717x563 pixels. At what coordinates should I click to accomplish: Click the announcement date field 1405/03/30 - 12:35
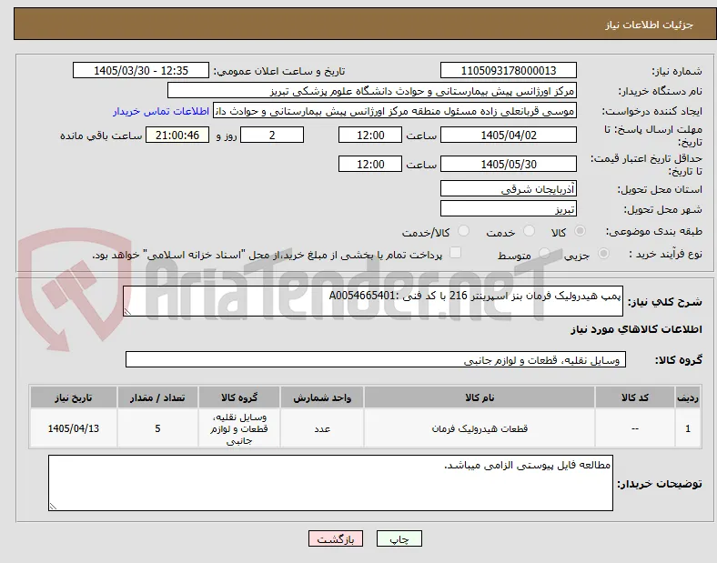pyautogui.click(x=141, y=70)
